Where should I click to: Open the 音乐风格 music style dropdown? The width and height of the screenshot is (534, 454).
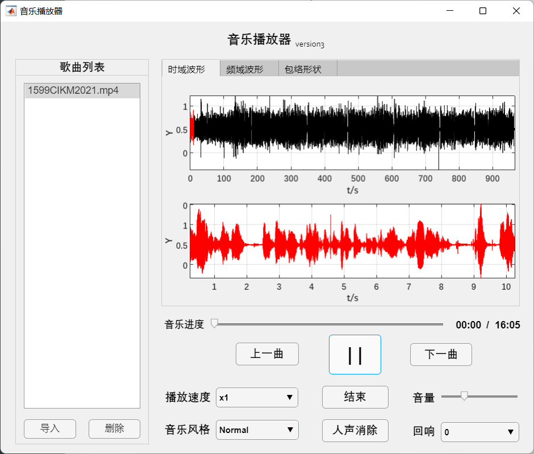[x=257, y=430]
